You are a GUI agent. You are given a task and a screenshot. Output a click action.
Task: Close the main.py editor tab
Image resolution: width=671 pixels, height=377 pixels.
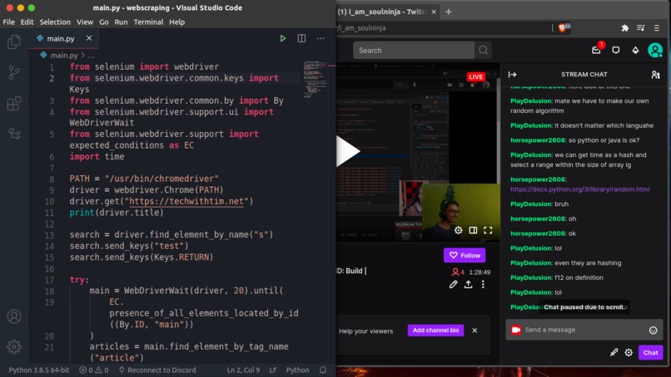pyautogui.click(x=89, y=38)
